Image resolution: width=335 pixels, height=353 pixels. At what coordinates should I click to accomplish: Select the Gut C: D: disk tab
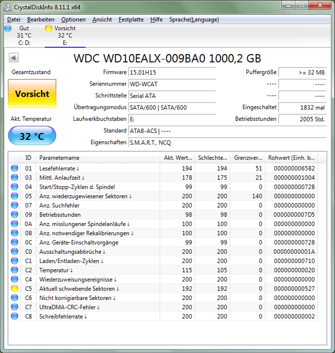click(24, 35)
